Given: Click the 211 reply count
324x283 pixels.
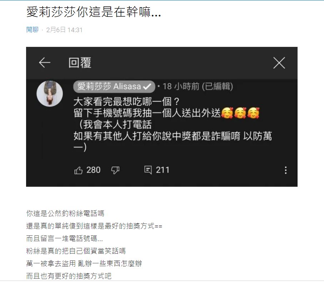Looking at the screenshot, I should (163, 170).
